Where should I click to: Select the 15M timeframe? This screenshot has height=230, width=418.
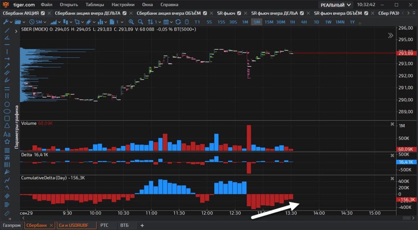269,22
